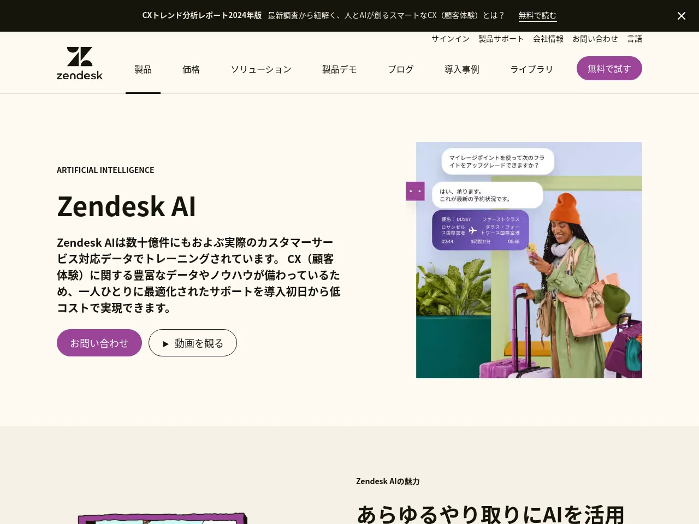699x524 pixels.
Task: Open the 言語 language selector
Action: click(635, 39)
